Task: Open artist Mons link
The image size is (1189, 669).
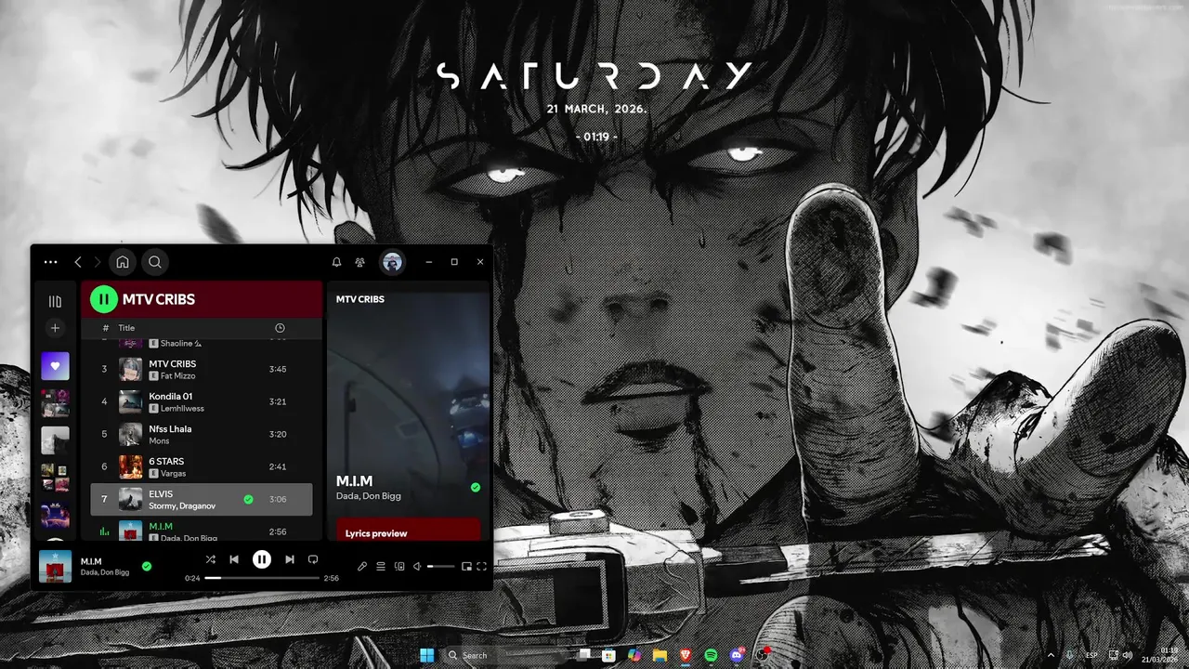Action: pyautogui.click(x=159, y=440)
